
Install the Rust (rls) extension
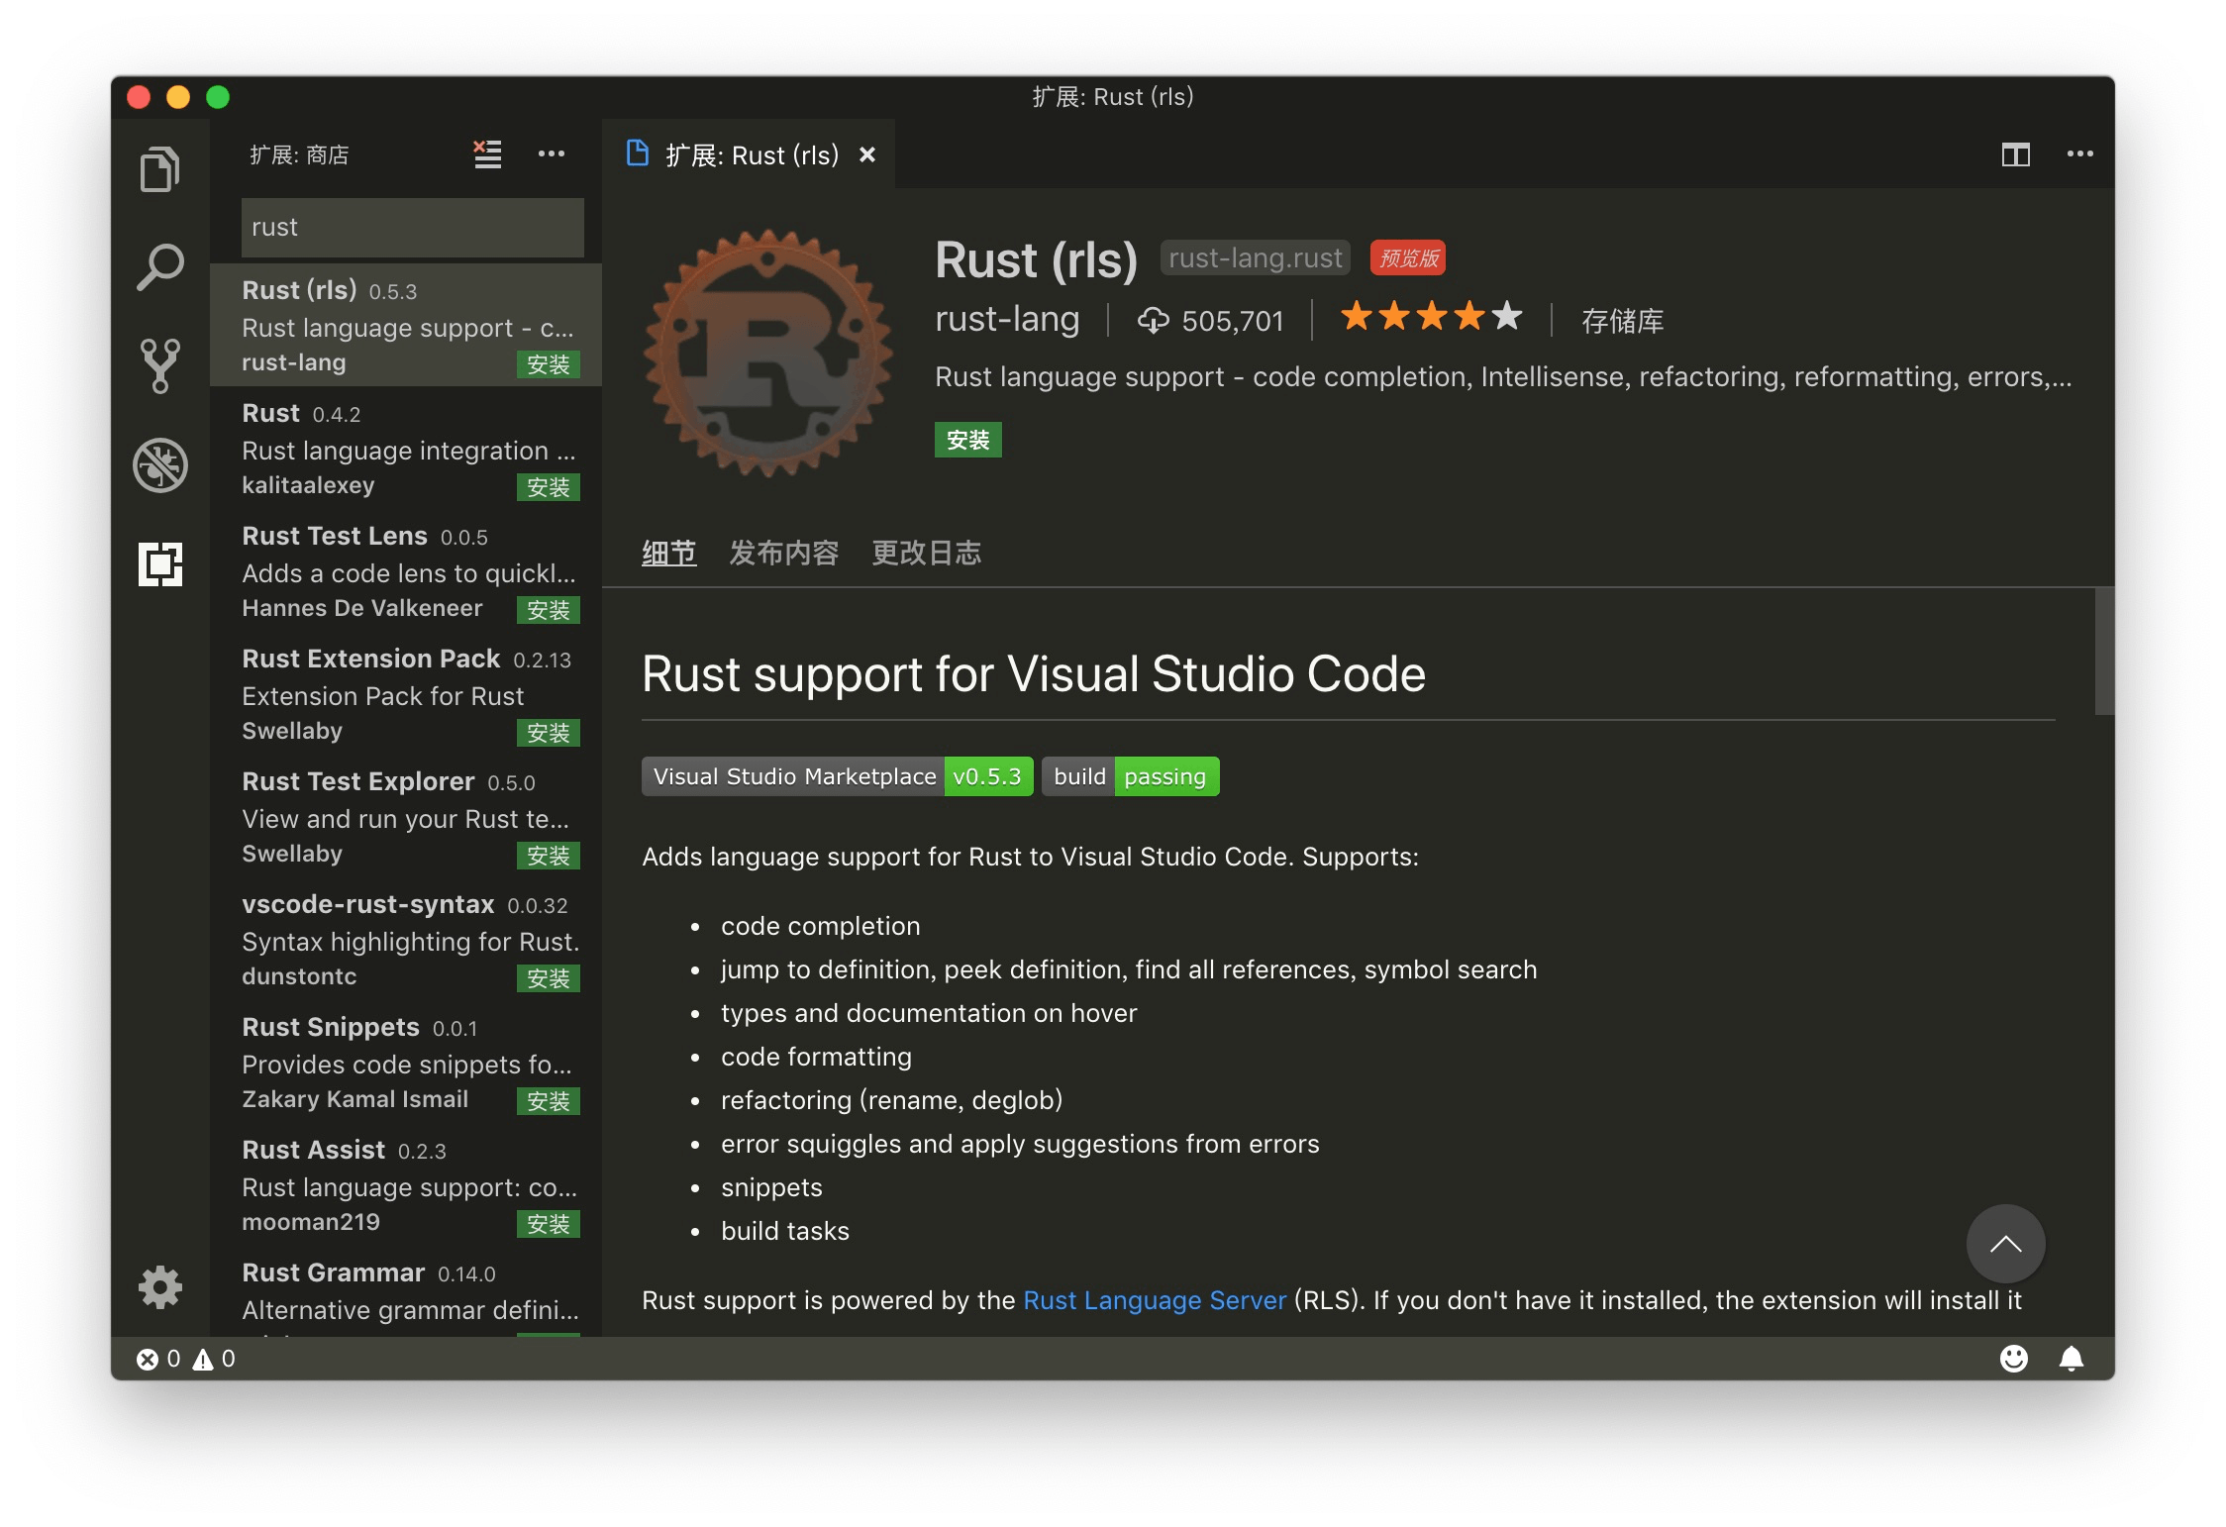(x=967, y=439)
